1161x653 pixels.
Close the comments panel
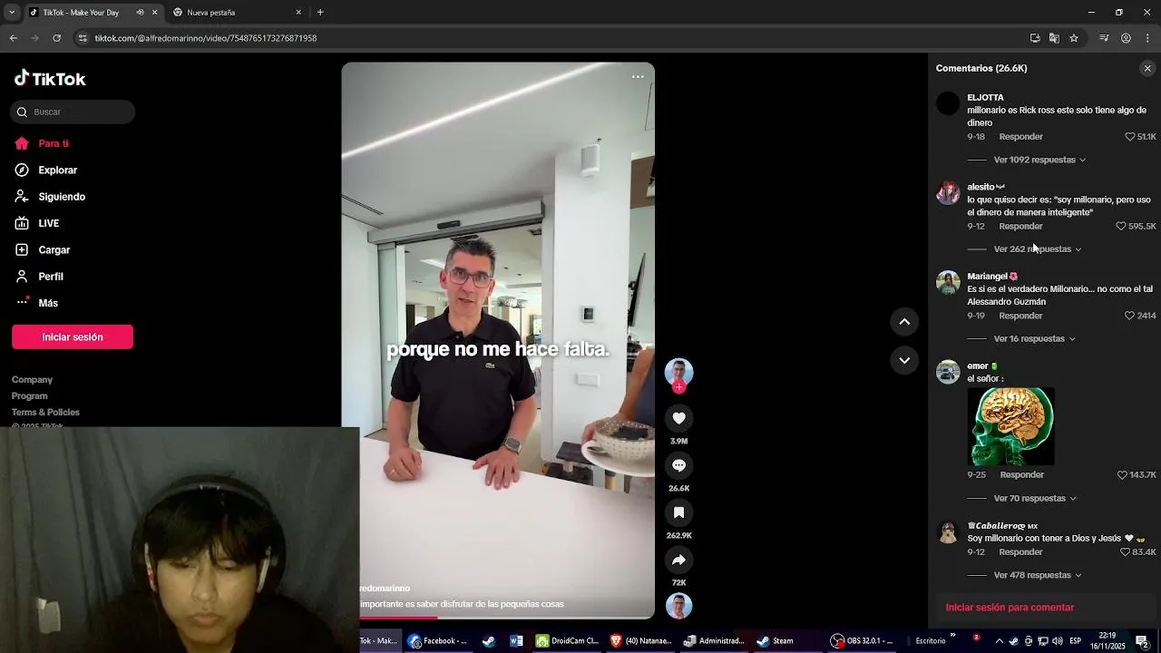coord(1147,68)
